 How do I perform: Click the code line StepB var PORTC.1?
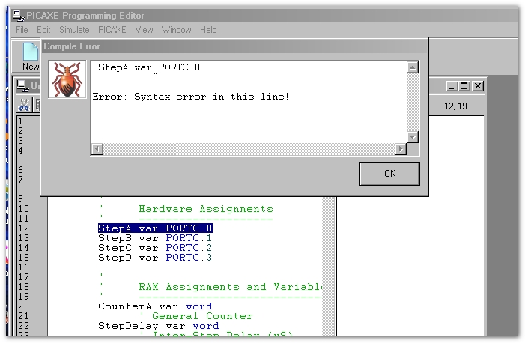coord(155,238)
